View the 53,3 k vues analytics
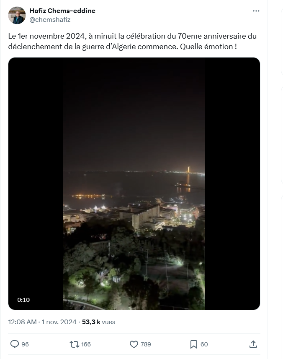 pos(99,322)
